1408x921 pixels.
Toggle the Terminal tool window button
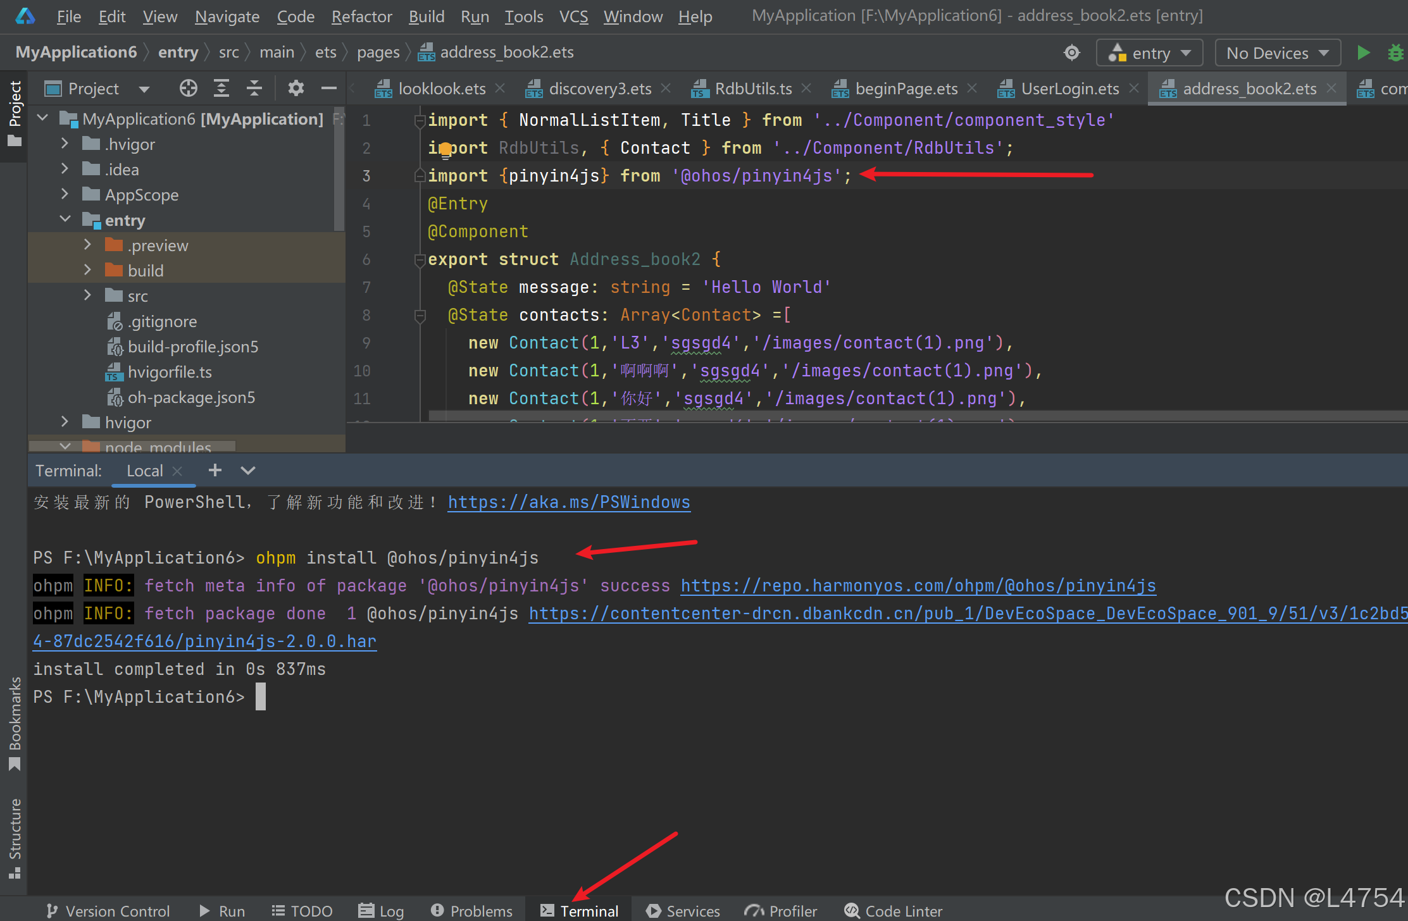point(579,911)
